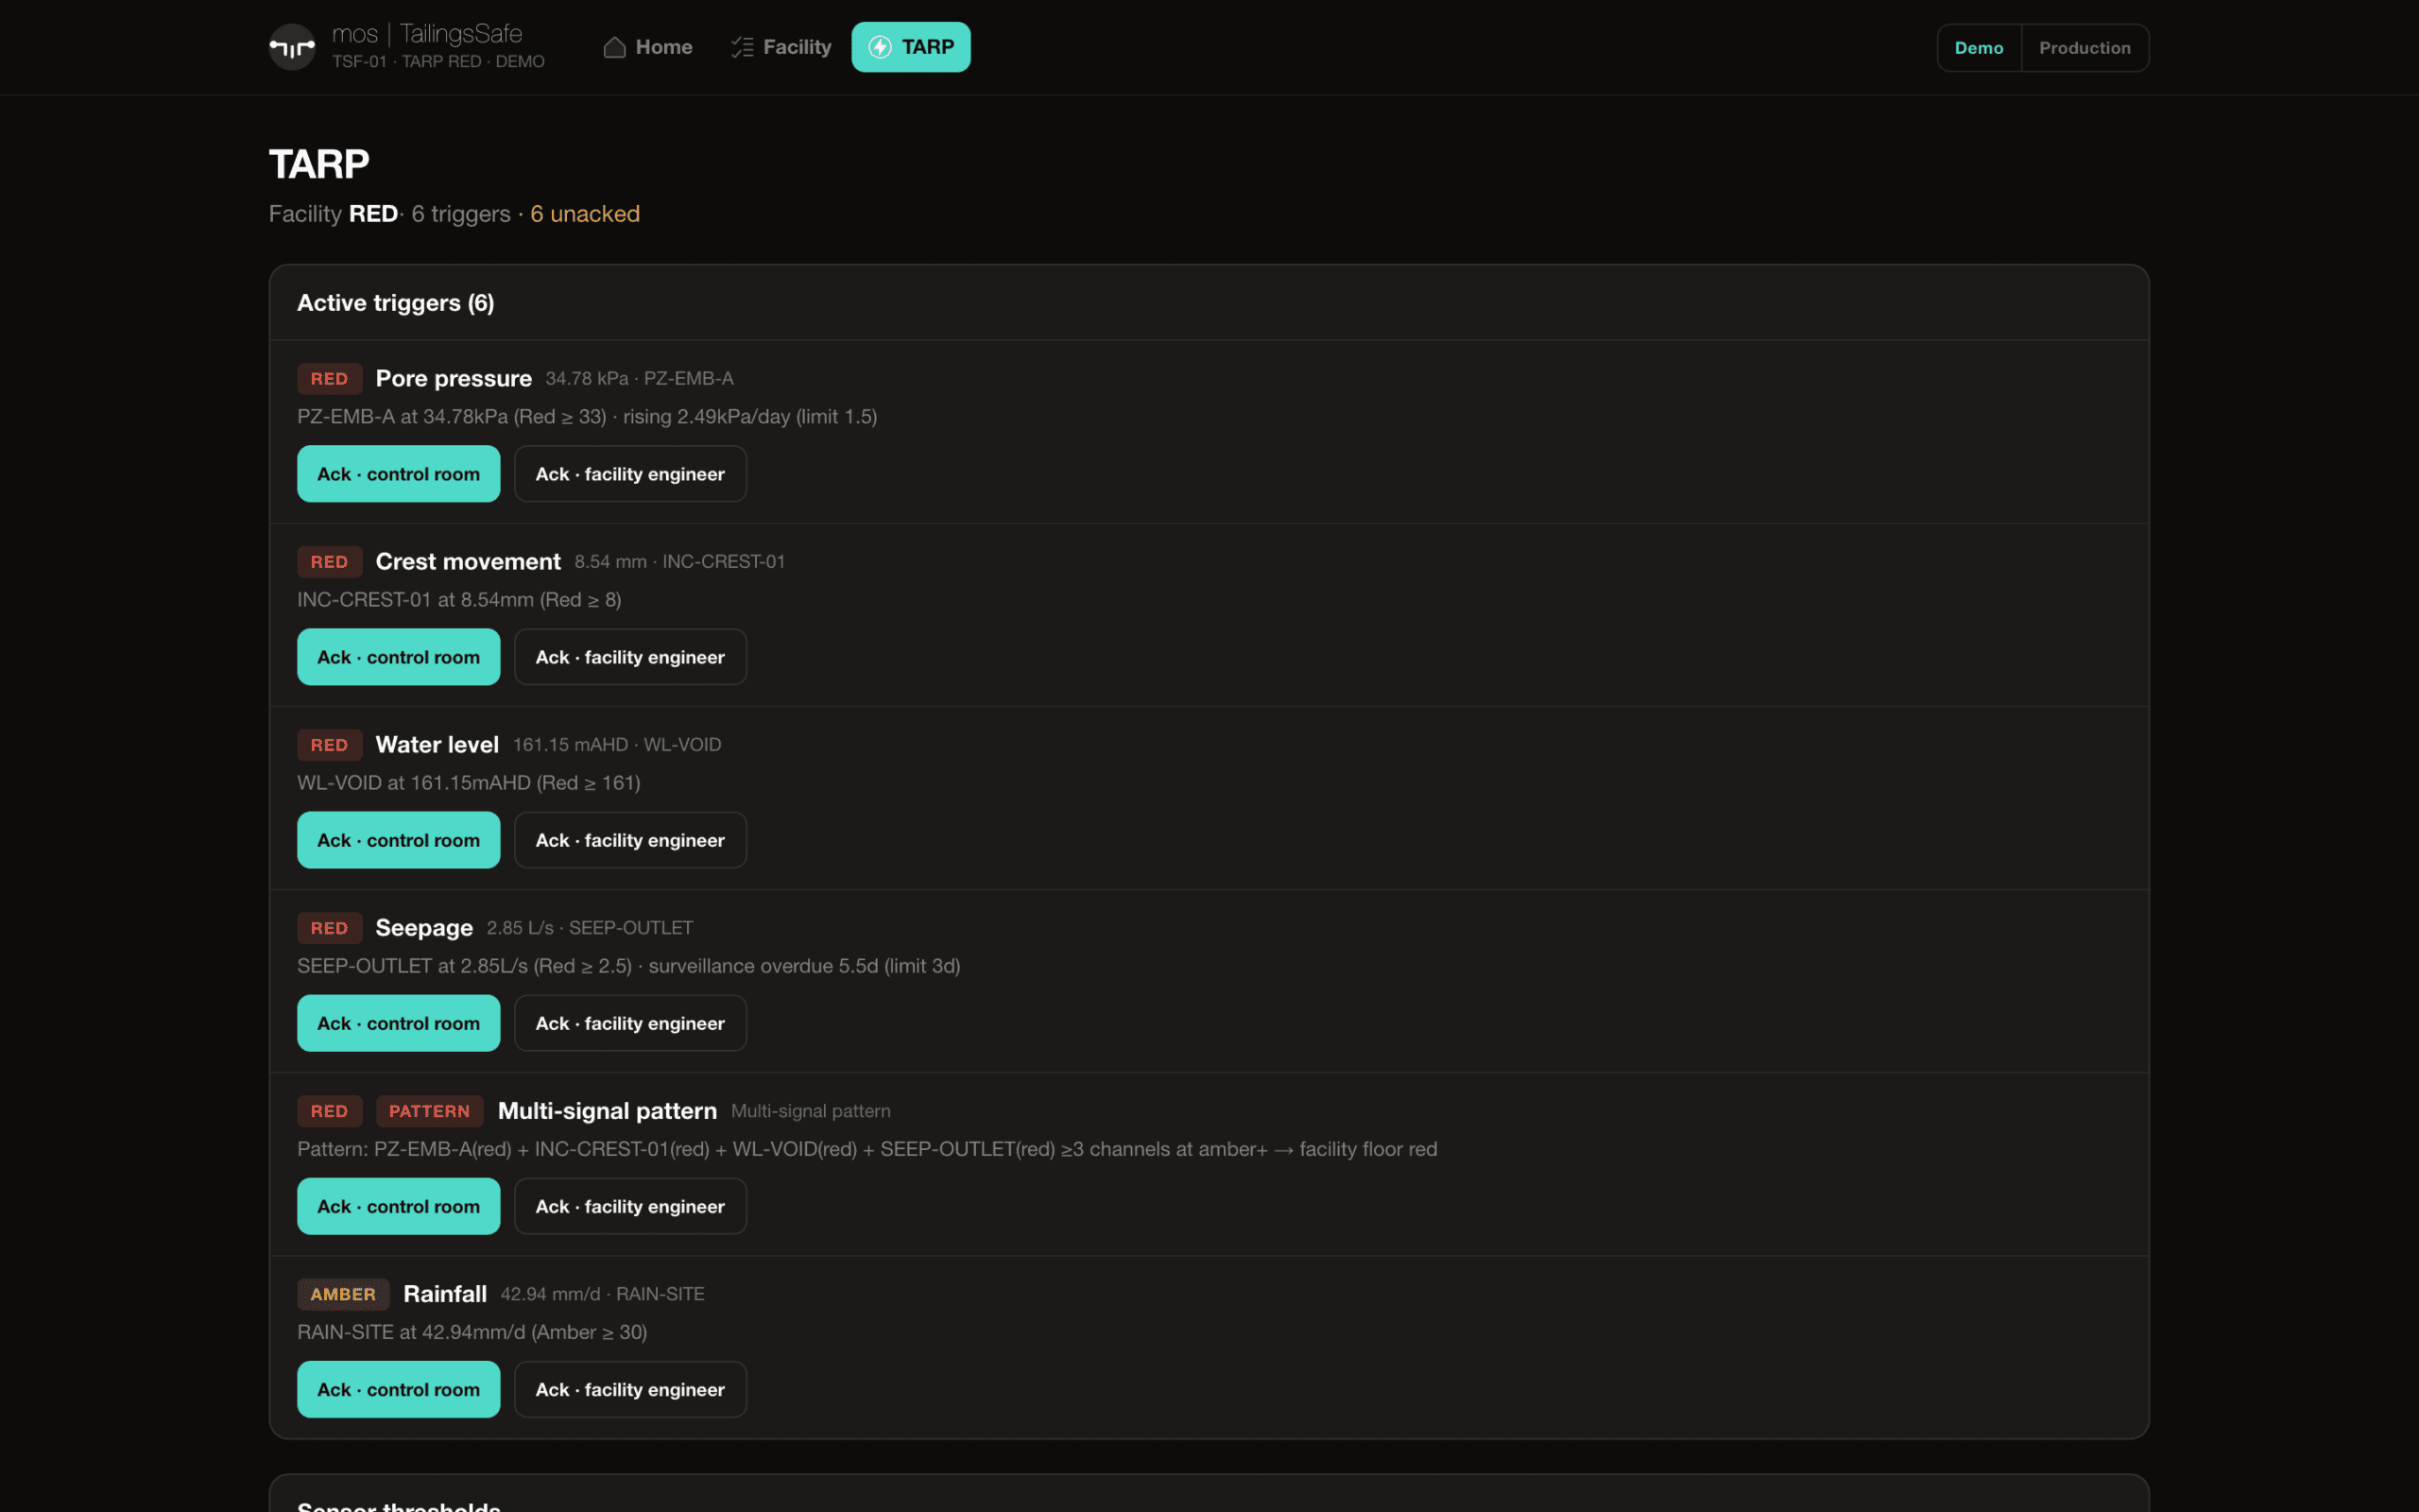Viewport: 2419px width, 1512px height.
Task: Click the RED badge beside Crest movement
Action: 329,562
